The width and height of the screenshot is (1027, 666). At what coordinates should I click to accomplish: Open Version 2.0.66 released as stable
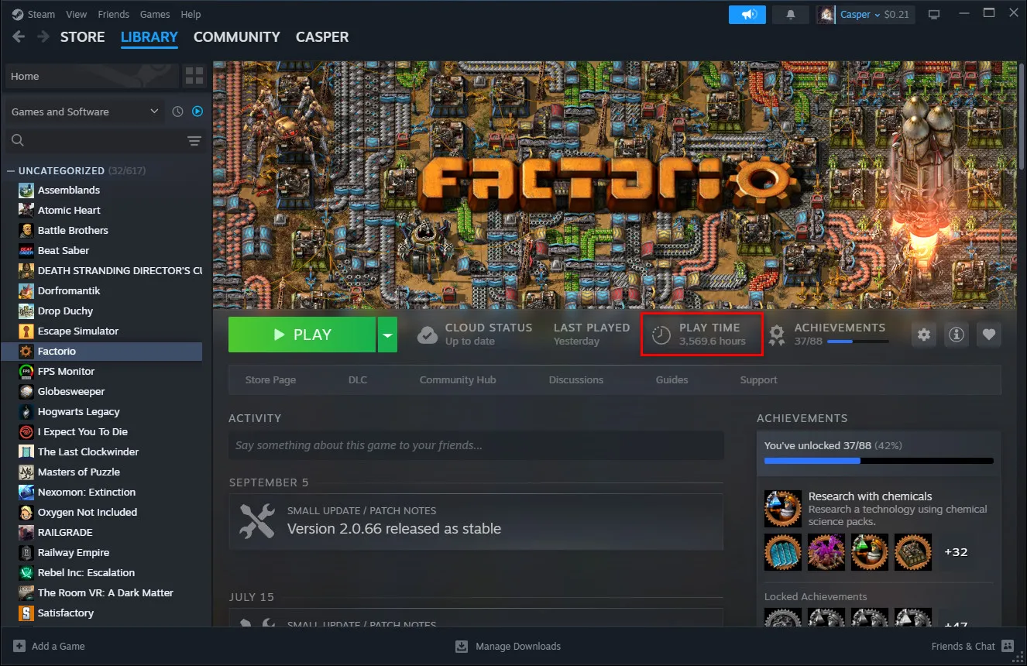[x=394, y=529]
